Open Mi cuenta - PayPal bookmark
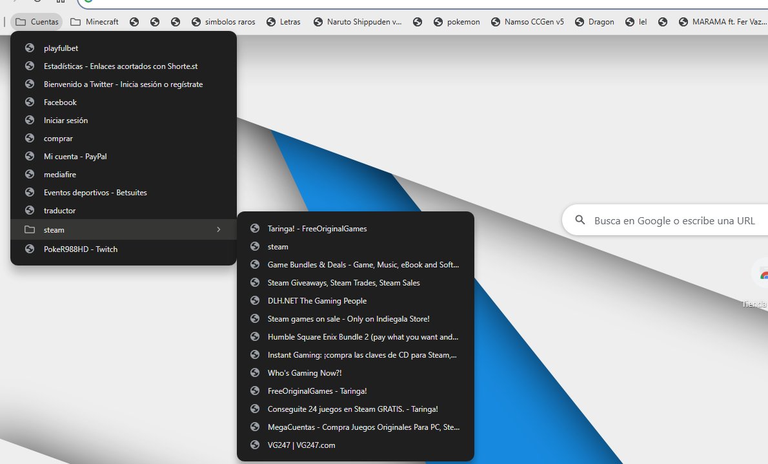The height and width of the screenshot is (464, 768). 123,157
